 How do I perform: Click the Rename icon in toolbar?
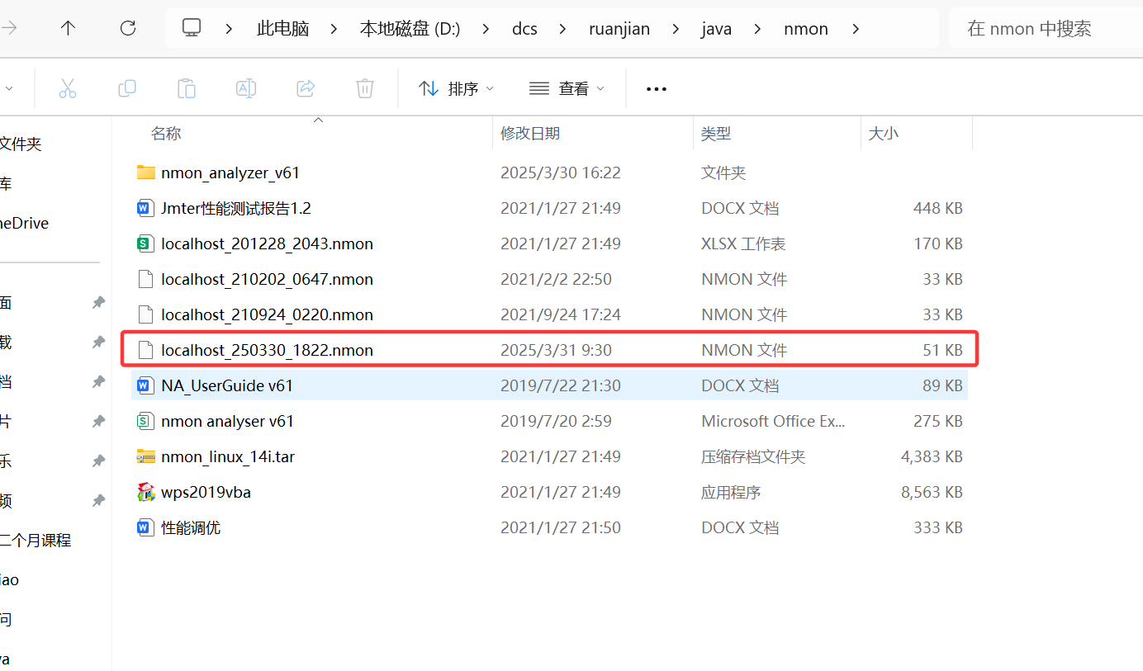pyautogui.click(x=246, y=88)
